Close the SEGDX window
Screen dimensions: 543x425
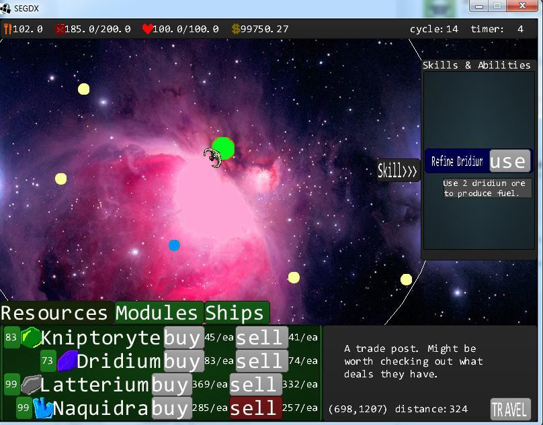pos(523,6)
